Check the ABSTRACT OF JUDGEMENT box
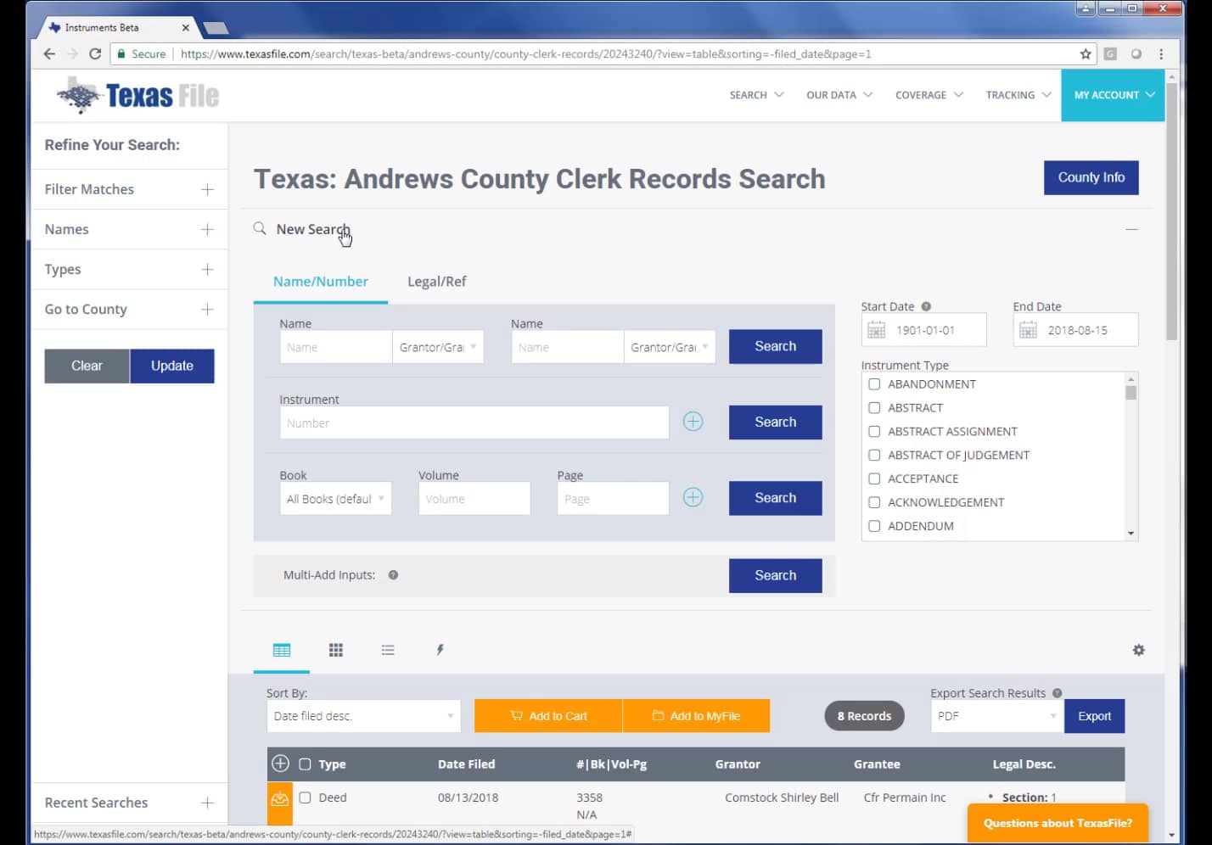This screenshot has width=1212, height=845. (874, 455)
